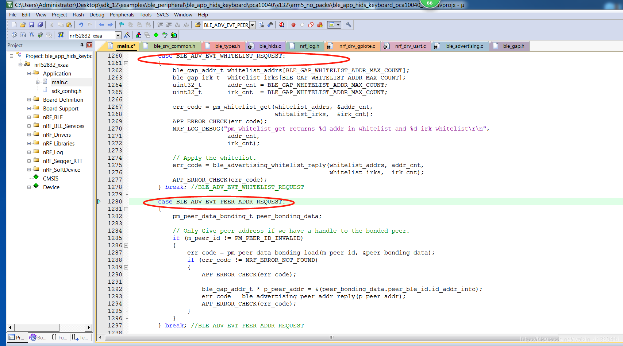Image resolution: width=623 pixels, height=346 pixels.
Task: Open Select Software Packs icon
Action: 165,35
